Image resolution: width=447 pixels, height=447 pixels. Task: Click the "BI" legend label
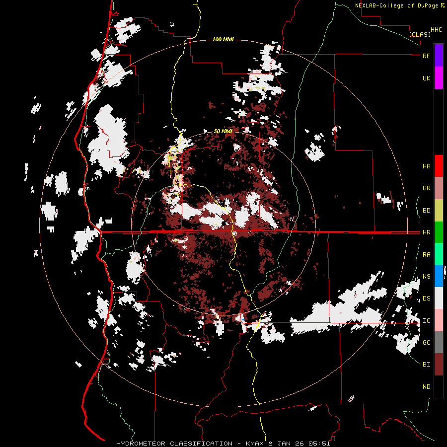(426, 365)
